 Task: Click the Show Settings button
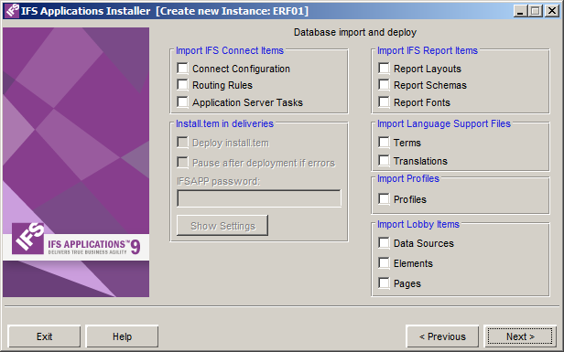point(222,226)
